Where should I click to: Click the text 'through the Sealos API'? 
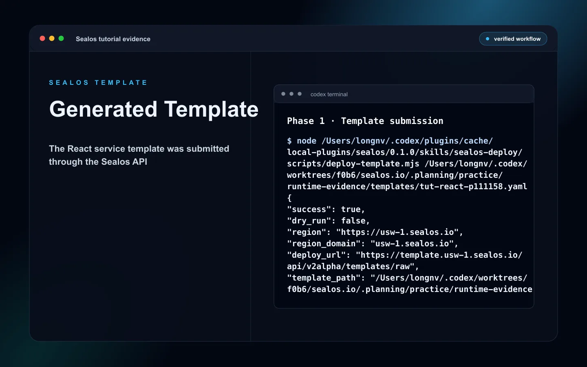98,162
